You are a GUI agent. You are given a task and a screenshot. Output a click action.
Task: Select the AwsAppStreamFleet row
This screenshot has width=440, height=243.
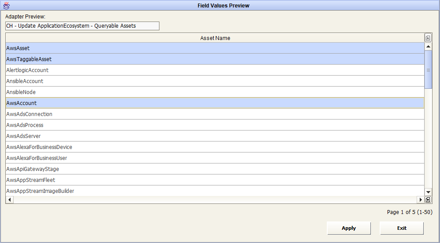215,180
